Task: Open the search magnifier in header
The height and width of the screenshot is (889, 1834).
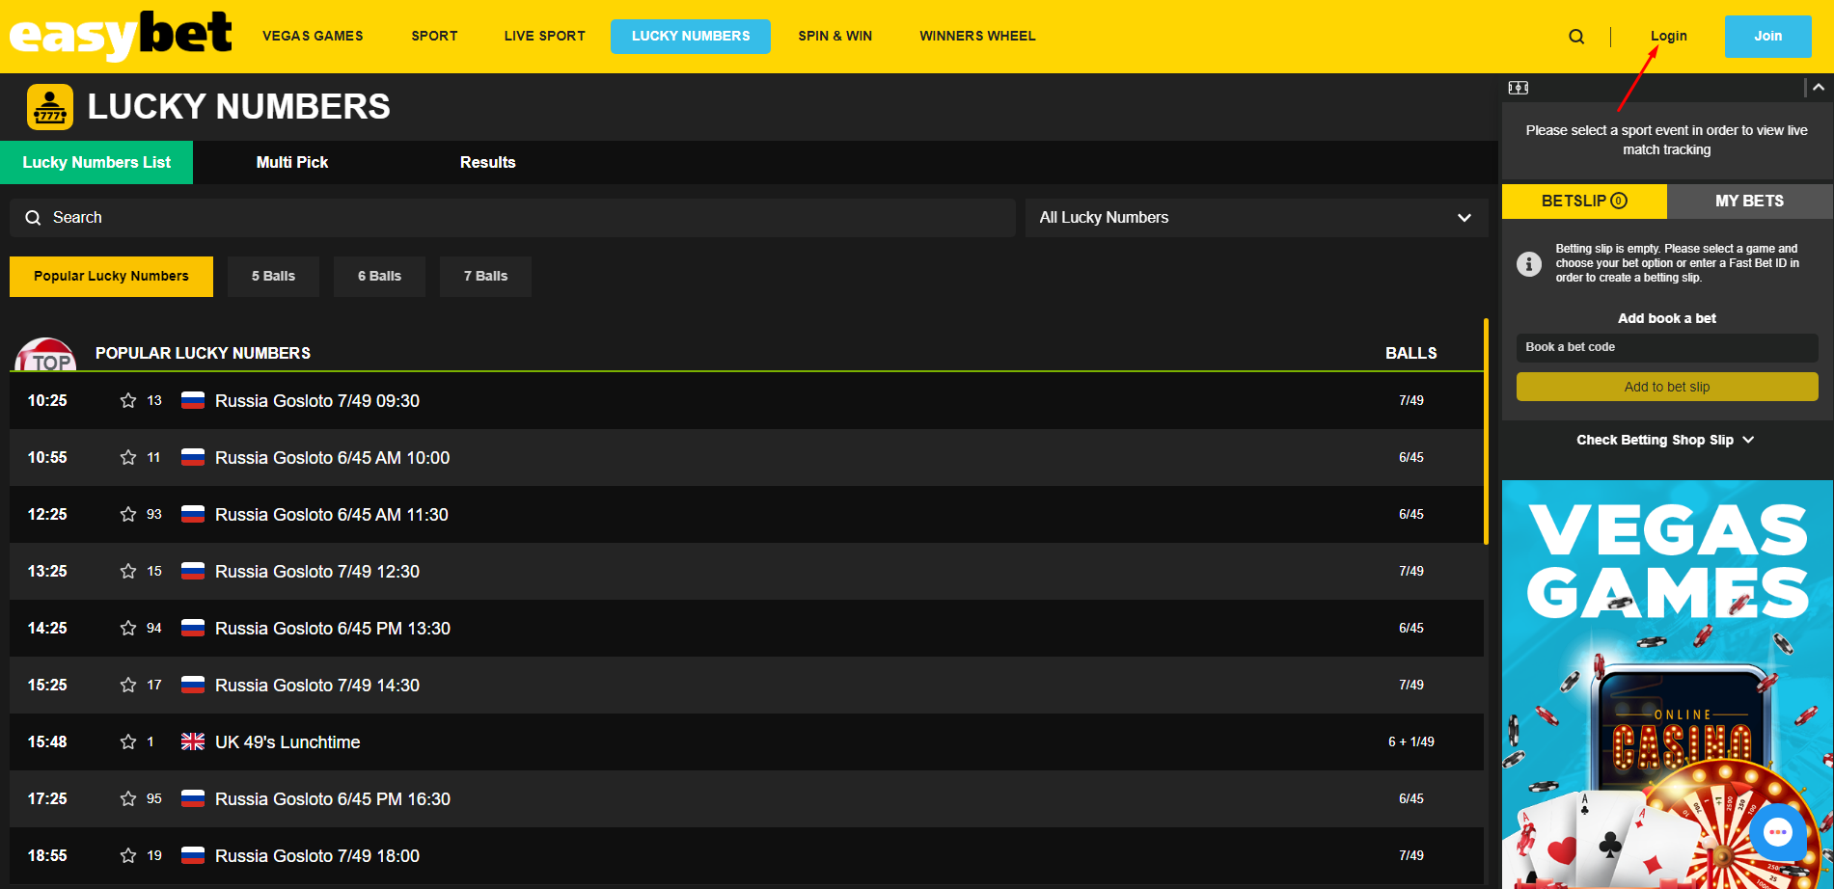Action: pos(1576,37)
